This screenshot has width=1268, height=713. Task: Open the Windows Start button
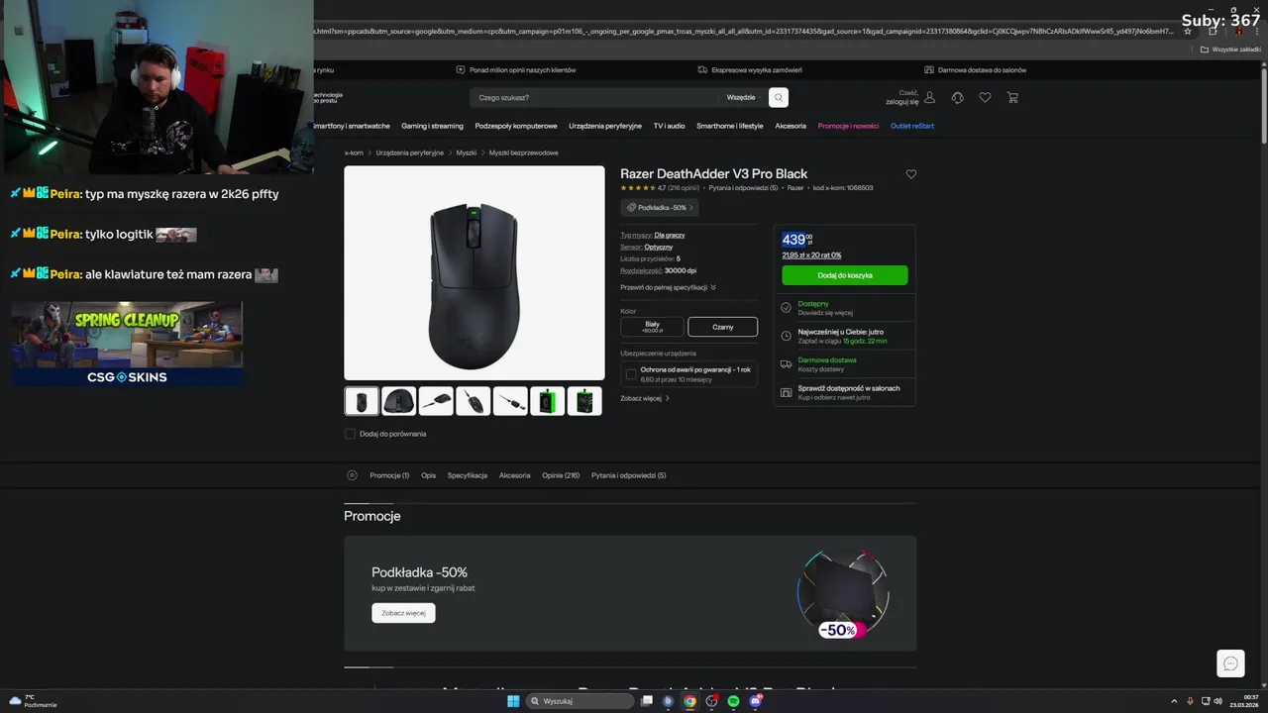pos(513,701)
